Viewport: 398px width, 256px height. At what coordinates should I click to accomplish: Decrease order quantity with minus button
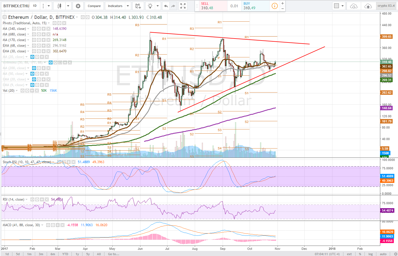[283, 8]
